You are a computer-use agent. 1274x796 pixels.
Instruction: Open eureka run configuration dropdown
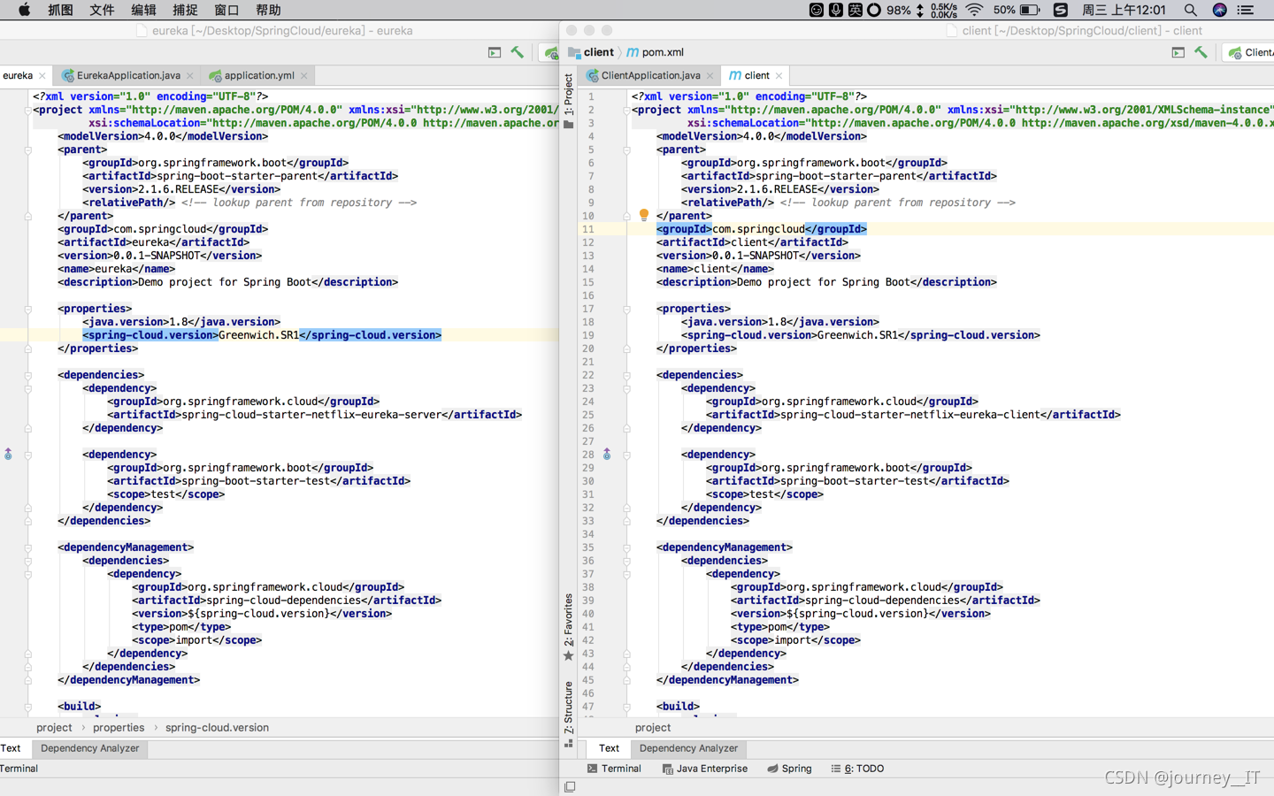[x=551, y=52]
